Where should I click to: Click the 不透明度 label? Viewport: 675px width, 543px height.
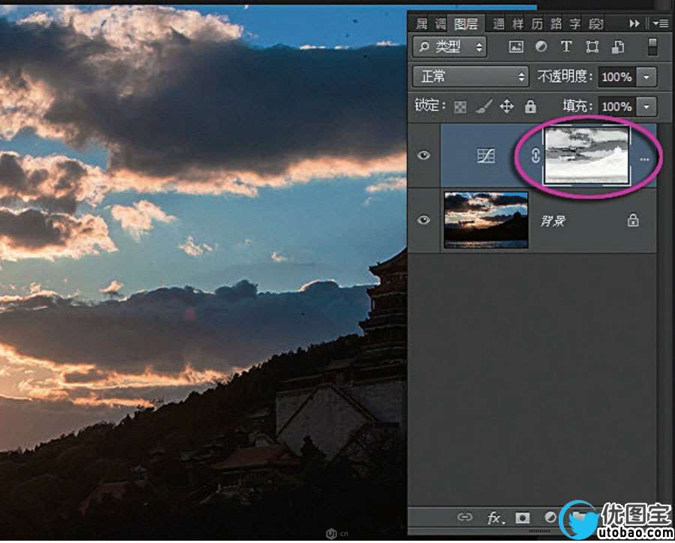565,76
